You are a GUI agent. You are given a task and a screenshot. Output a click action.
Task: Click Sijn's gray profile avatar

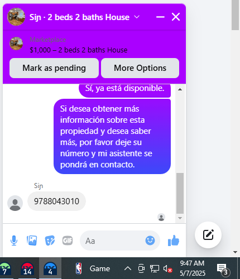tap(15, 203)
